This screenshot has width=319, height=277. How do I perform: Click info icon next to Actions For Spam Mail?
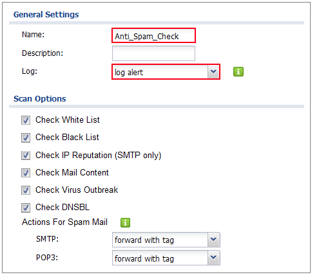[x=125, y=222]
